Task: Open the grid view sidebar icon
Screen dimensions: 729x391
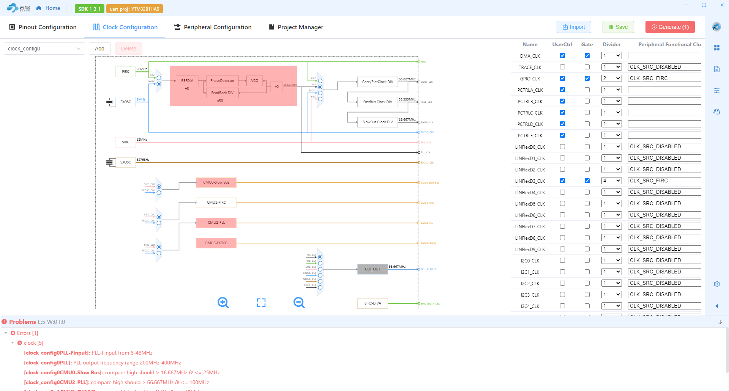Action: pos(717,48)
